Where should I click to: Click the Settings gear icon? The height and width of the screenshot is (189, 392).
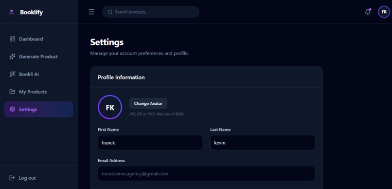(12, 109)
